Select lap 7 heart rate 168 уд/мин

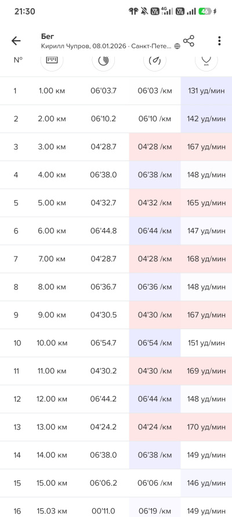206,259
